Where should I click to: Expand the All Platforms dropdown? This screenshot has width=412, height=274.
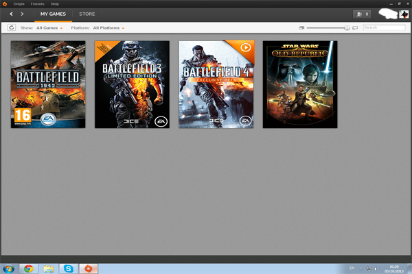[x=108, y=28]
